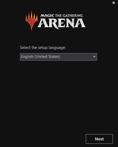Select the language dropdown field
The image size is (118, 147).
click(x=58, y=57)
